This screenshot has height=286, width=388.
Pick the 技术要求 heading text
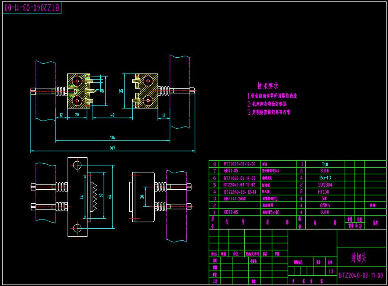click(x=268, y=86)
